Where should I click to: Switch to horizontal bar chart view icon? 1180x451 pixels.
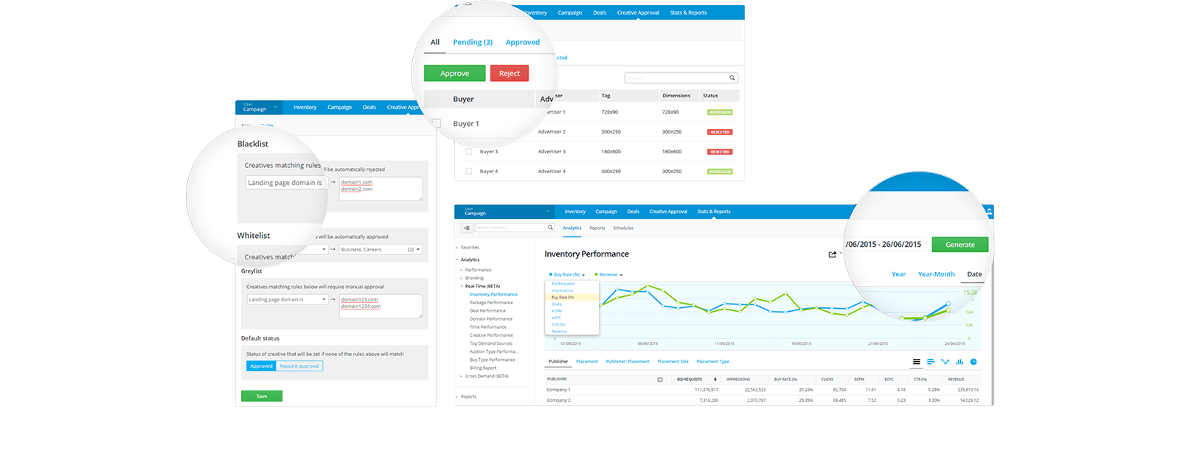[x=931, y=362]
